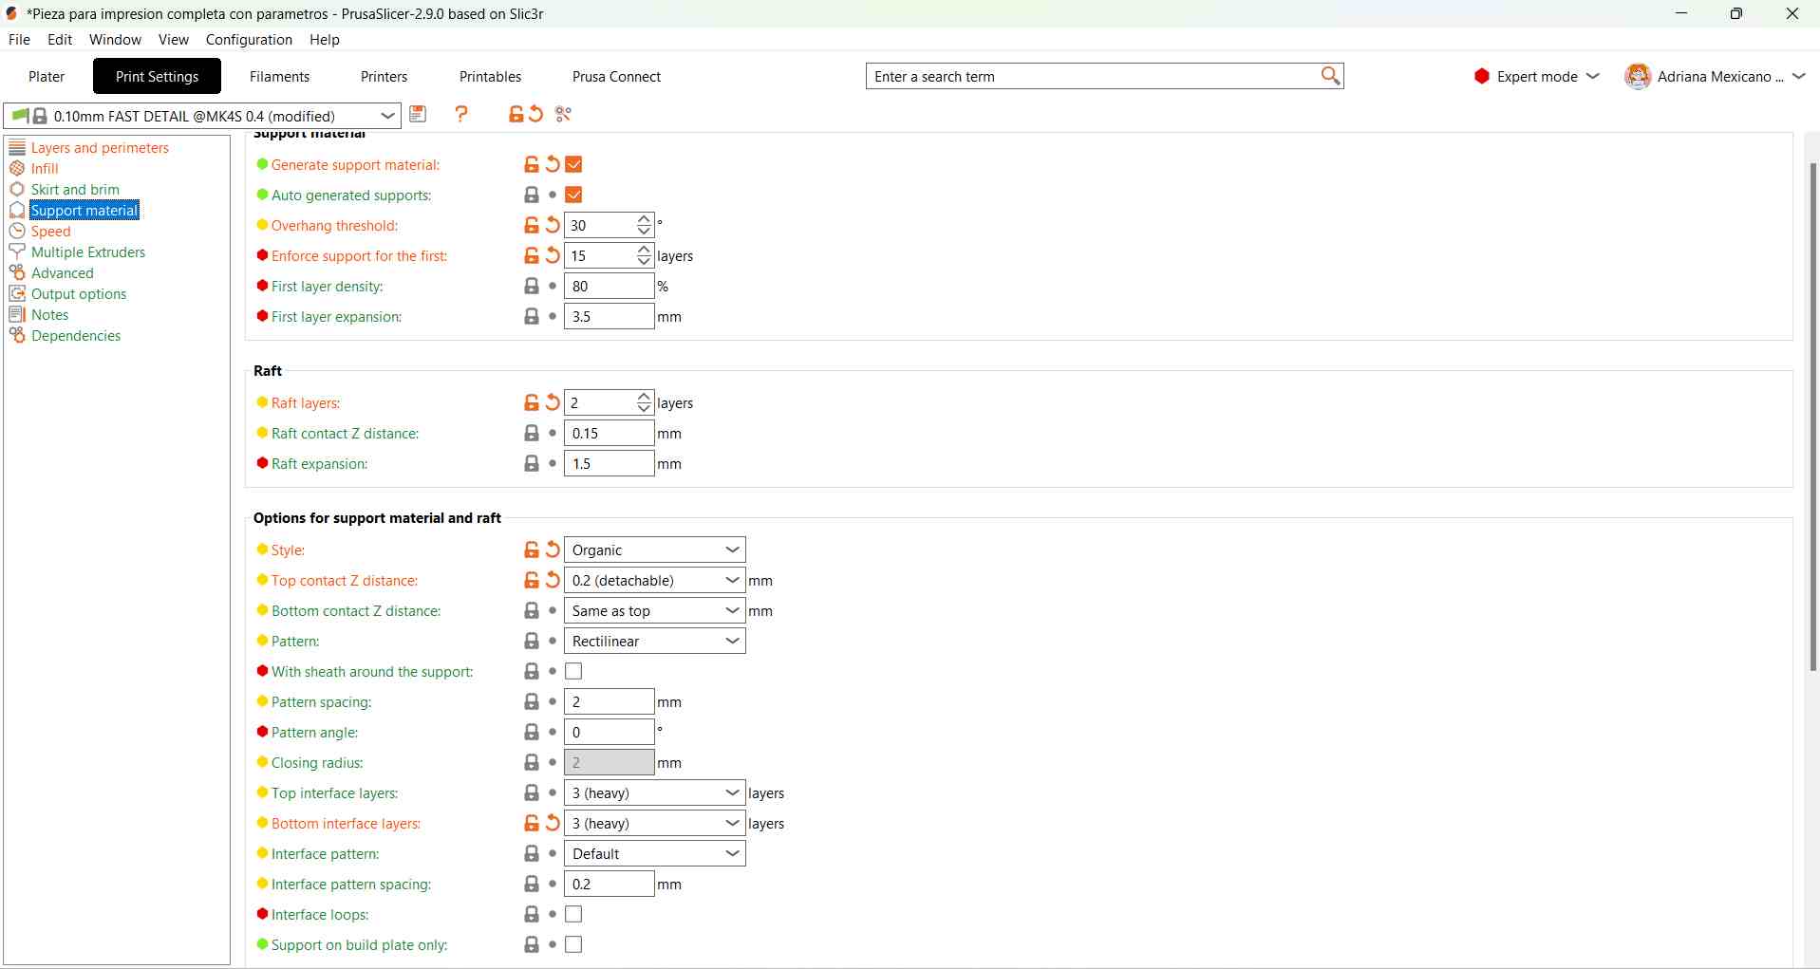Viewport: 1820px width, 969px height.
Task: Click lock icon for First layer expansion
Action: (532, 317)
